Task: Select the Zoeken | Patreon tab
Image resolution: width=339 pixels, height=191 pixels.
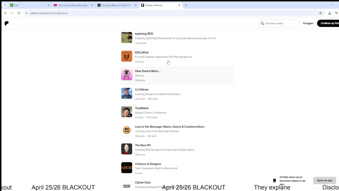Action: click(160, 5)
